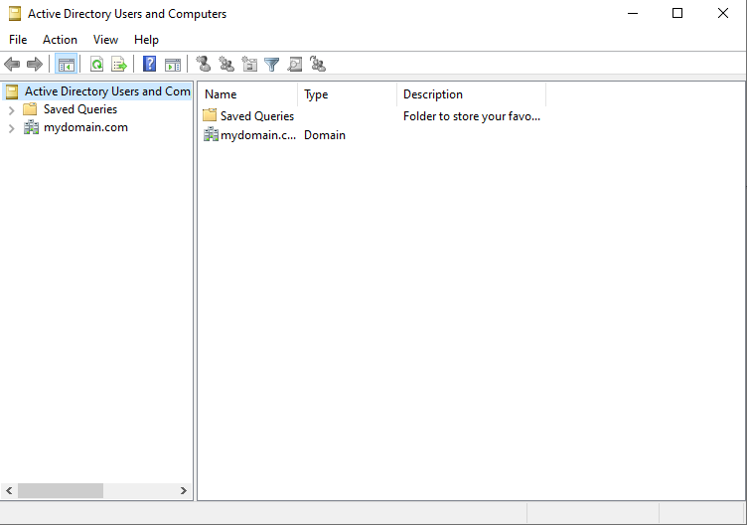747x525 pixels.
Task: Sort by Type column header
Action: [x=348, y=94]
